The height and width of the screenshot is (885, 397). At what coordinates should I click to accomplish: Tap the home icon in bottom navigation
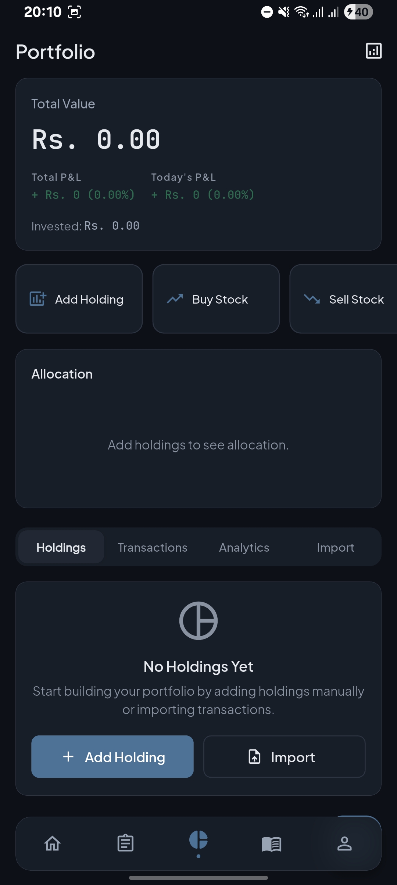pyautogui.click(x=53, y=843)
